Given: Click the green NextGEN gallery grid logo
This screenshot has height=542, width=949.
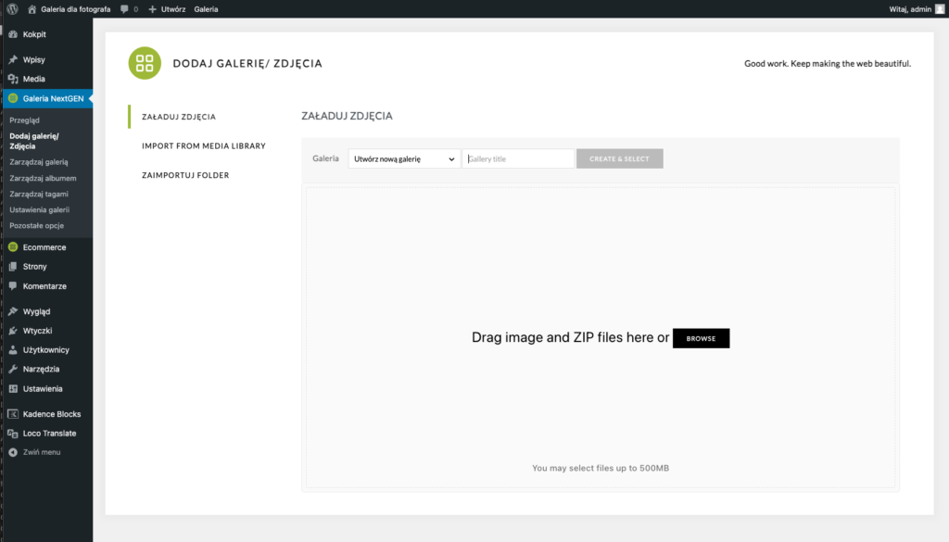Looking at the screenshot, I should tap(144, 63).
